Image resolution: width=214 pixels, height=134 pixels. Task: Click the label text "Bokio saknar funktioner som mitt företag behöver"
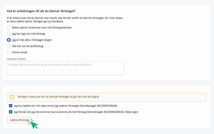click(42, 28)
